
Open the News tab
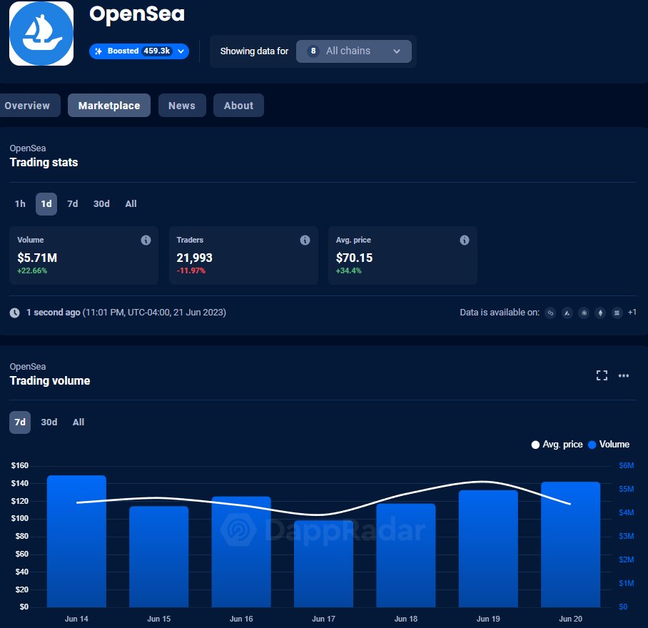click(x=182, y=106)
